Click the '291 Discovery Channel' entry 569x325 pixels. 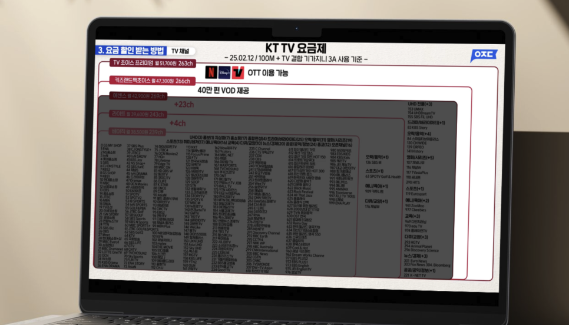[x=263, y=233]
